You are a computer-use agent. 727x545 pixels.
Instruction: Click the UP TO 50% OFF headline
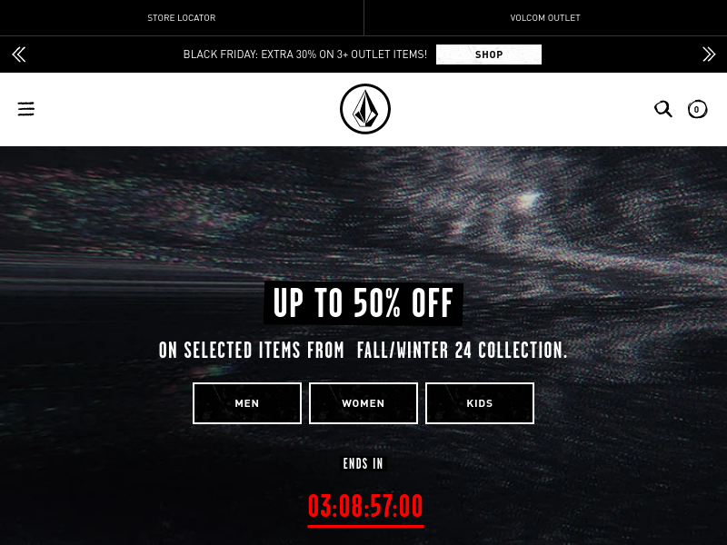pos(363,303)
